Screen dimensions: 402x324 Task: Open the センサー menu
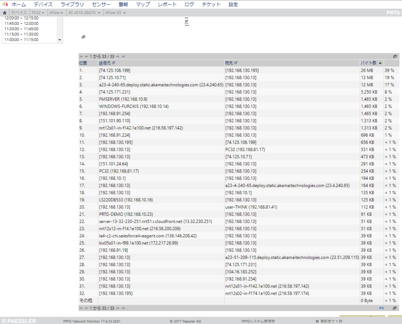click(101, 5)
